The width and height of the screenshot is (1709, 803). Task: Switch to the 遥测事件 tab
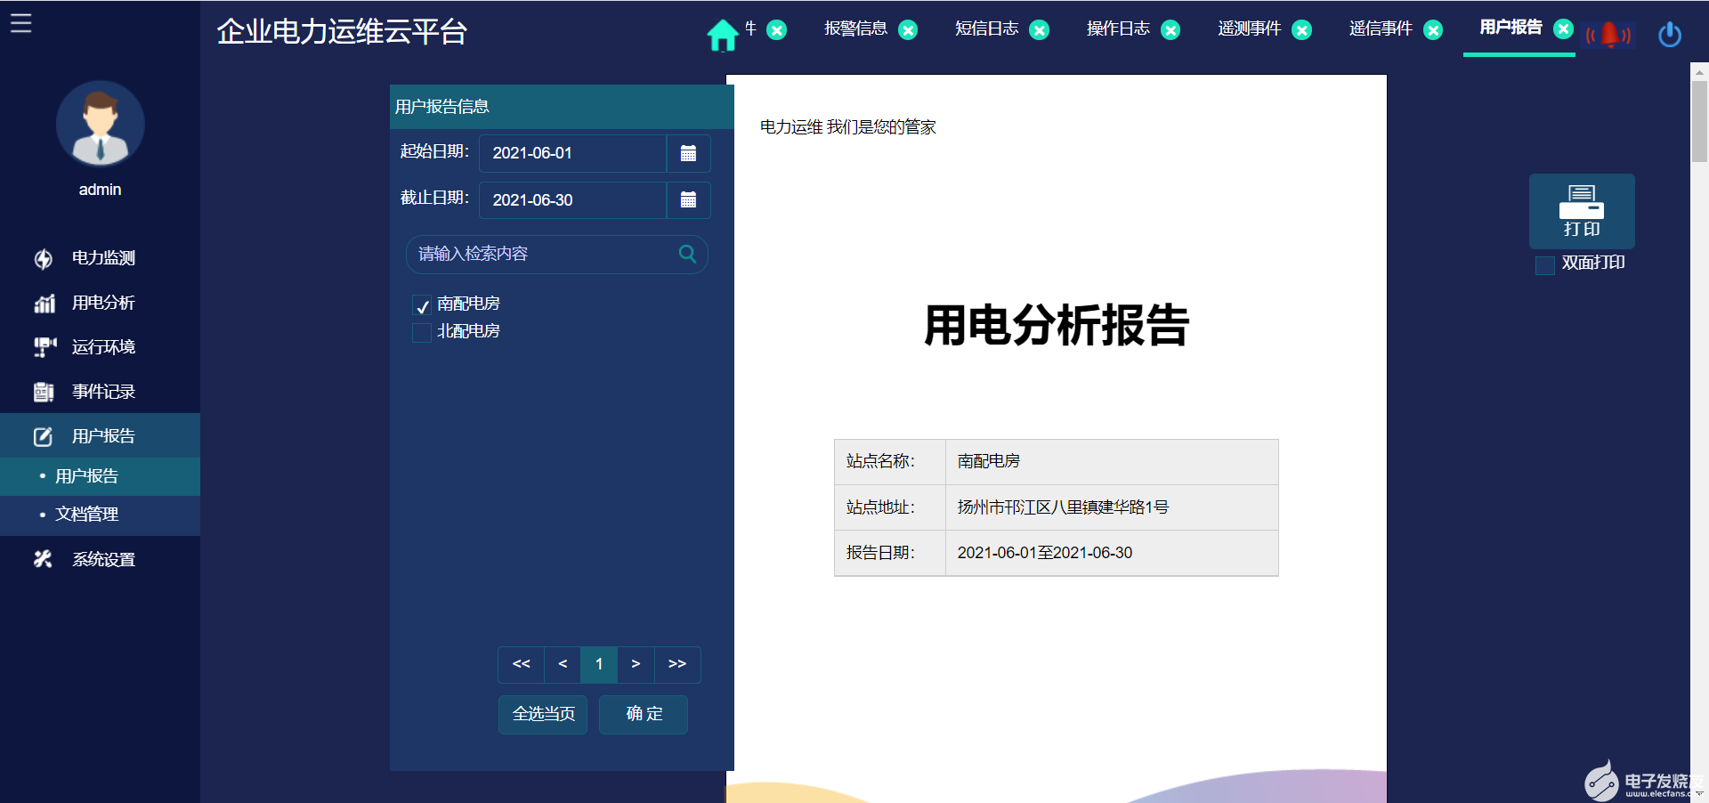point(1249,29)
